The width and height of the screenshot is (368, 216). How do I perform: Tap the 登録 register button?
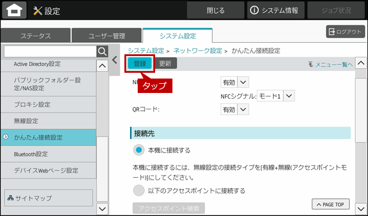coord(139,64)
